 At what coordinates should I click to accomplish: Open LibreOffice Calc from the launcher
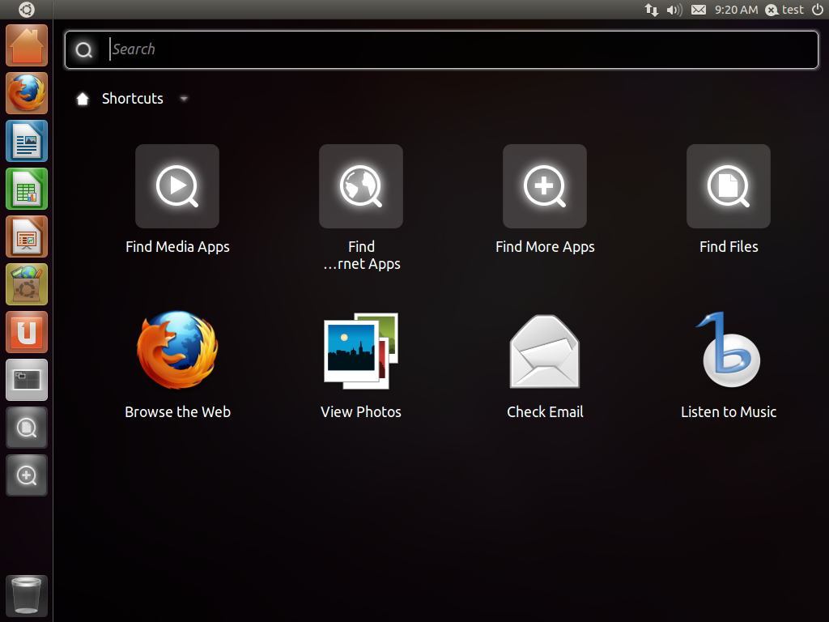[x=27, y=189]
